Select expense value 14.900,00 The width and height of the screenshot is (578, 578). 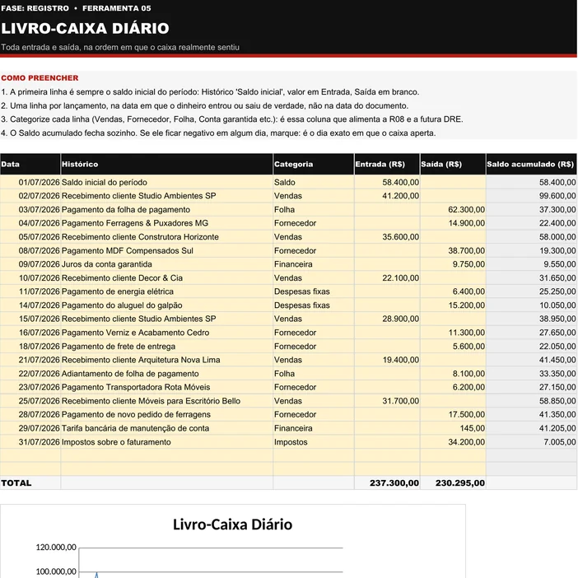pyautogui.click(x=453, y=223)
